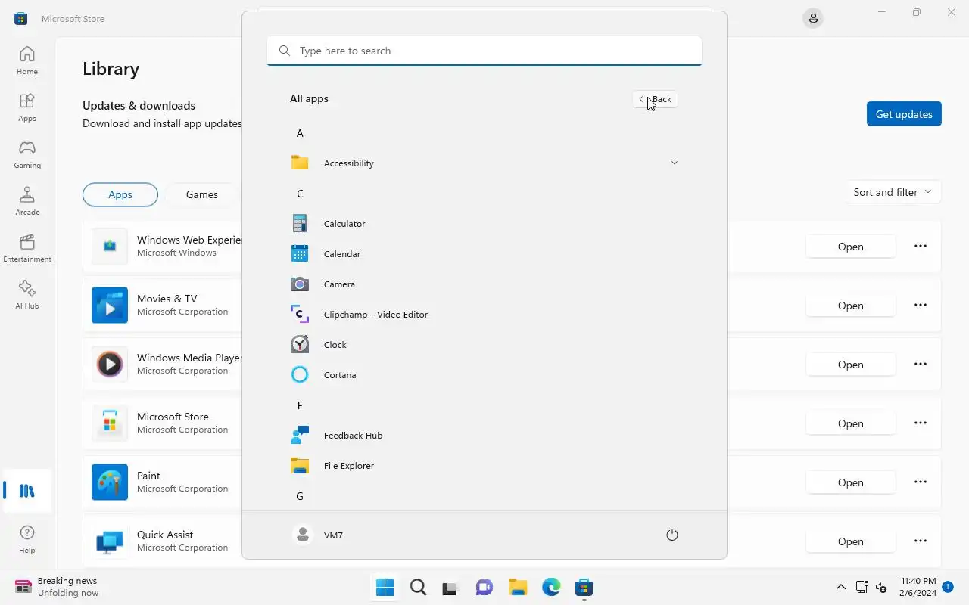Click the Start menu search field
Viewport: 969px width, 605px height.
tap(484, 51)
